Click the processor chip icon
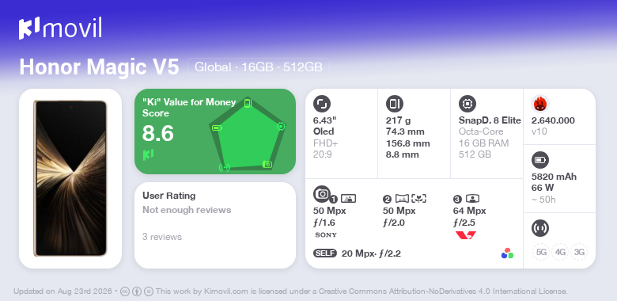The width and height of the screenshot is (617, 301). coord(467,104)
